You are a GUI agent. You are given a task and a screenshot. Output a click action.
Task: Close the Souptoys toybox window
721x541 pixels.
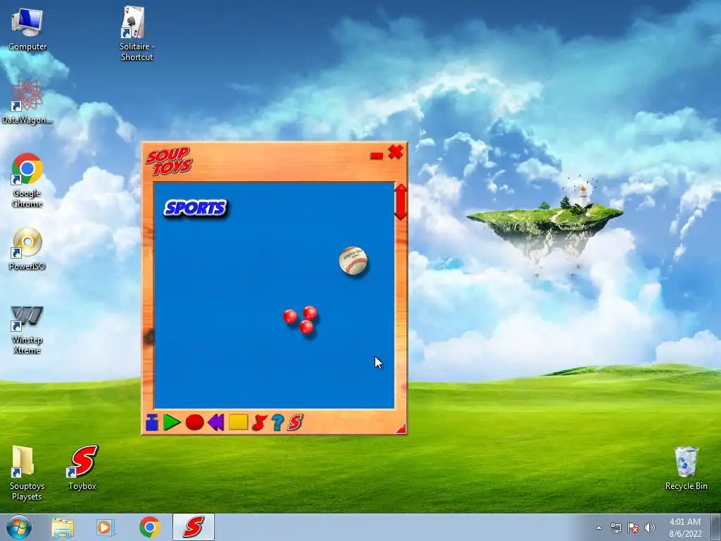[x=396, y=152]
